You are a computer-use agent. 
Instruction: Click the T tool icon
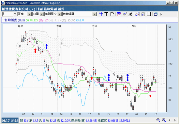(x=106, y=14)
